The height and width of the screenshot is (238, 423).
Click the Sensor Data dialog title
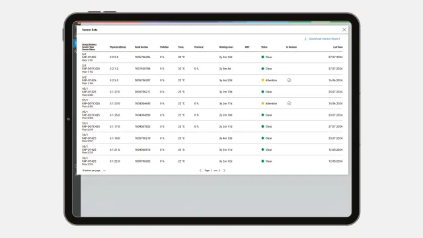click(x=90, y=30)
